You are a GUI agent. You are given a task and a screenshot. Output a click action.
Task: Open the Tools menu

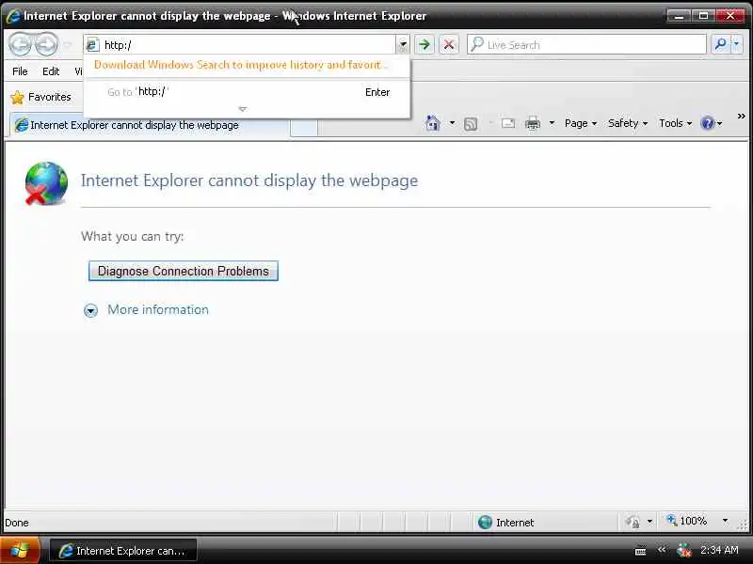coord(675,123)
